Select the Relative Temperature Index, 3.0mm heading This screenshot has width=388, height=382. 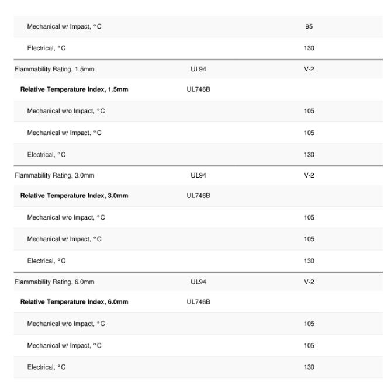[x=74, y=196]
